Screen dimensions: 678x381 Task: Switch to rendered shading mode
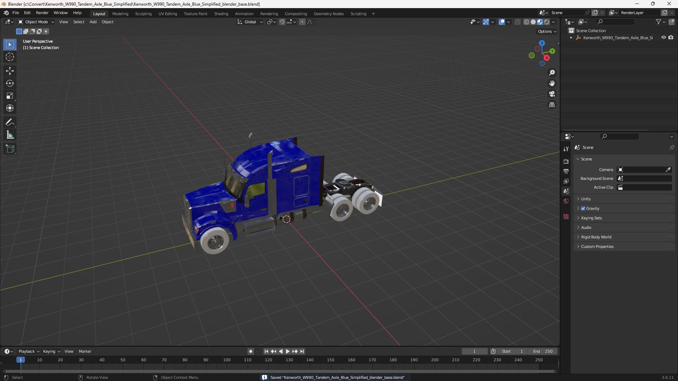547,22
